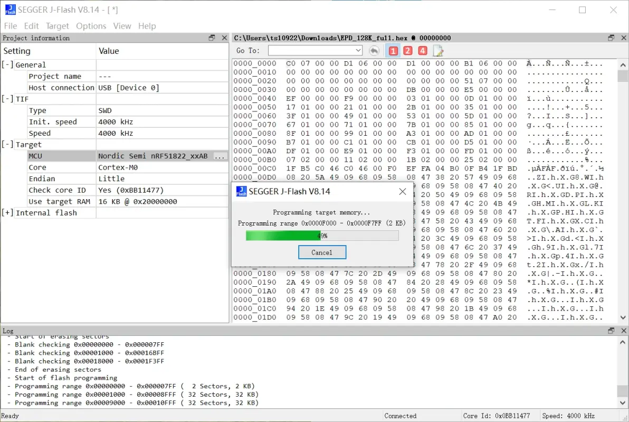Viewport: 629px width, 422px height.
Task: Click hex address 0000_0040 row label
Action: pyautogui.click(x=255, y=98)
